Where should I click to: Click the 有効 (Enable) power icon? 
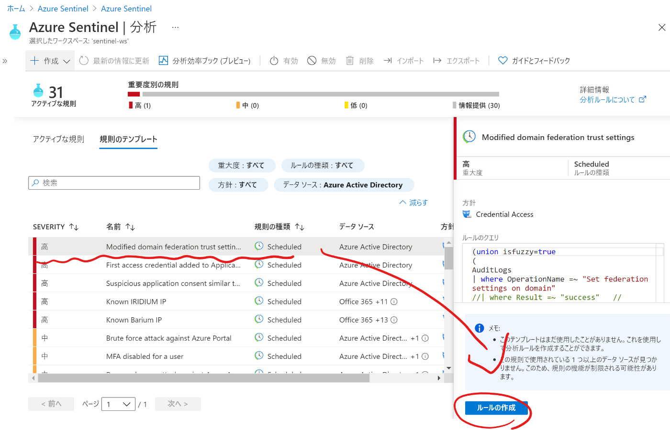(274, 61)
